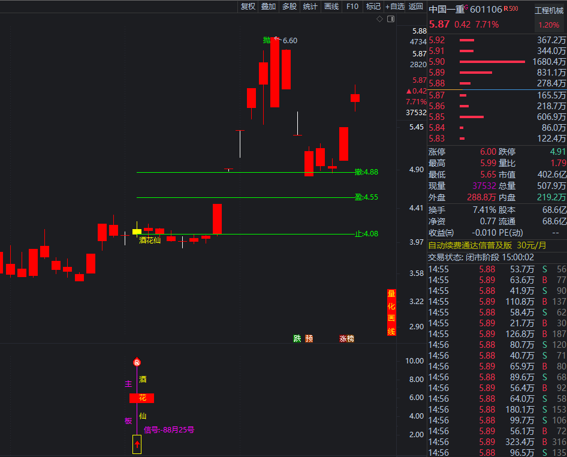Click the orange 预 badge

309,338
